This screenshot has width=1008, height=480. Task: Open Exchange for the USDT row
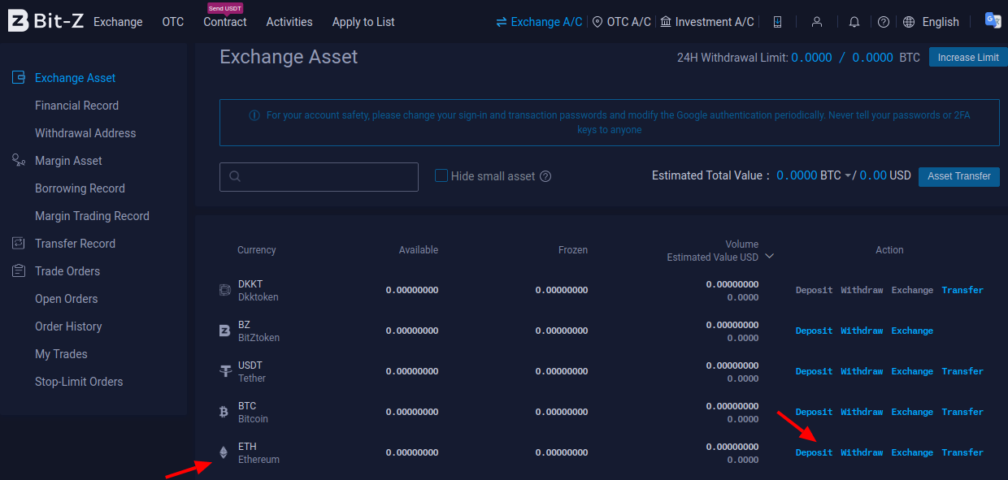click(x=912, y=371)
